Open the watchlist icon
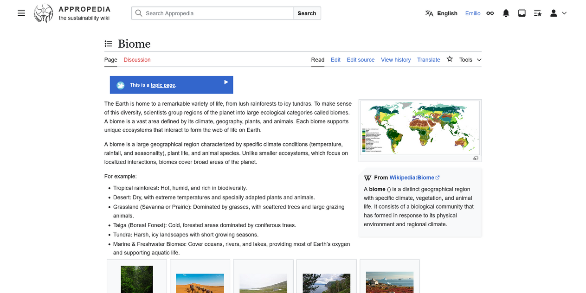 coord(538,13)
